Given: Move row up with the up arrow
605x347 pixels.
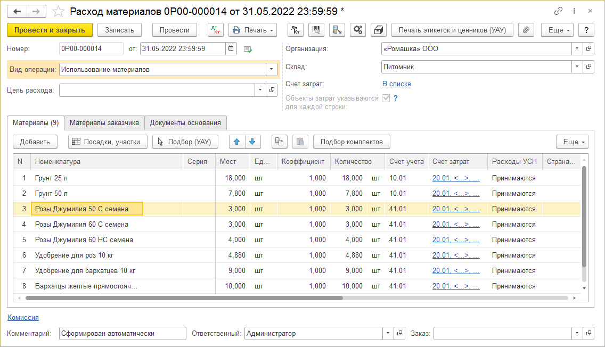Looking at the screenshot, I should tap(237, 142).
